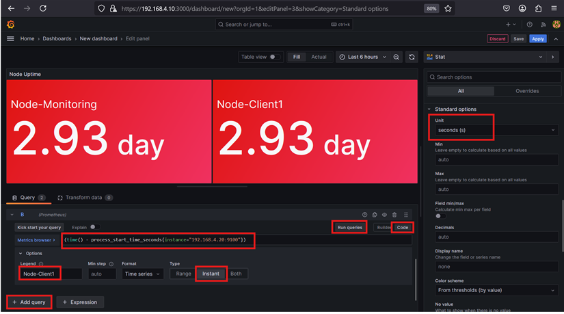Open the user profile avatar

pyautogui.click(x=556, y=25)
